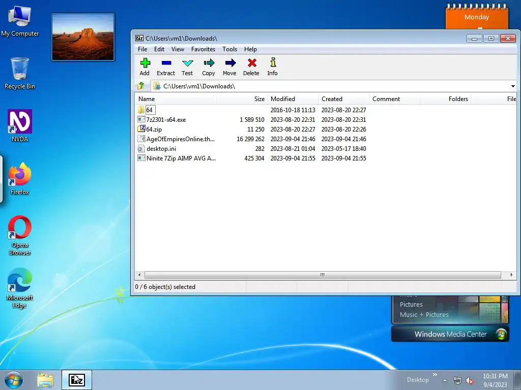This screenshot has height=390, width=521.
Task: Click the red Delete toolbar icon
Action: click(252, 62)
